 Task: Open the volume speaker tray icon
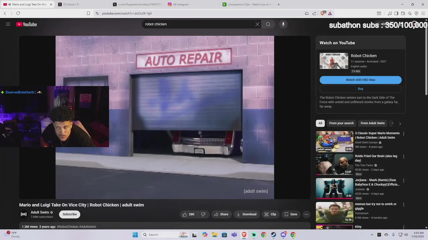pos(406,235)
